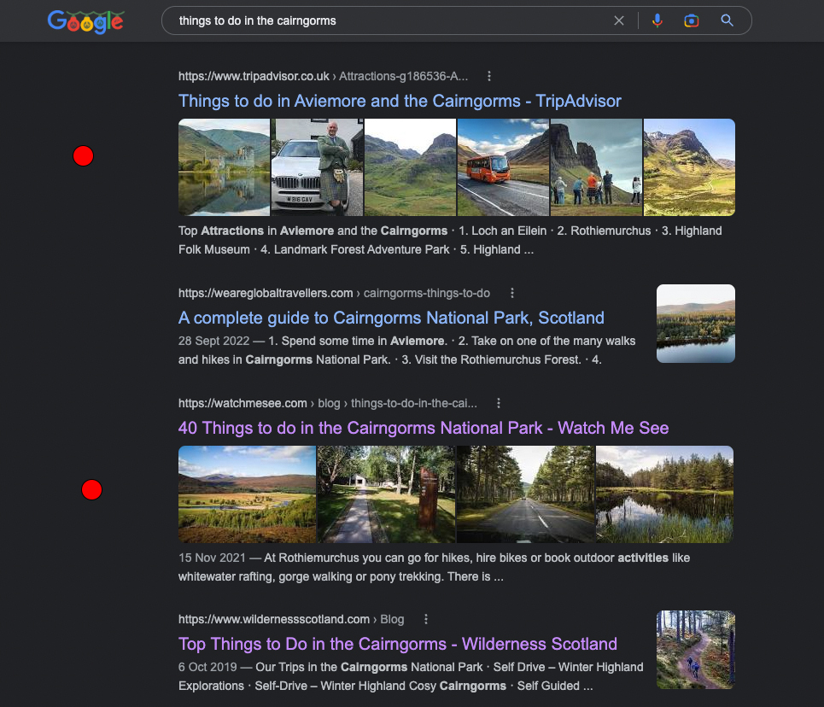The image size is (824, 707).
Task: Click the magnifying glass search button
Action: tap(728, 20)
